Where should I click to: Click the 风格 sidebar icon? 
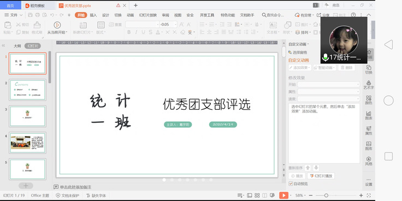tap(369, 161)
